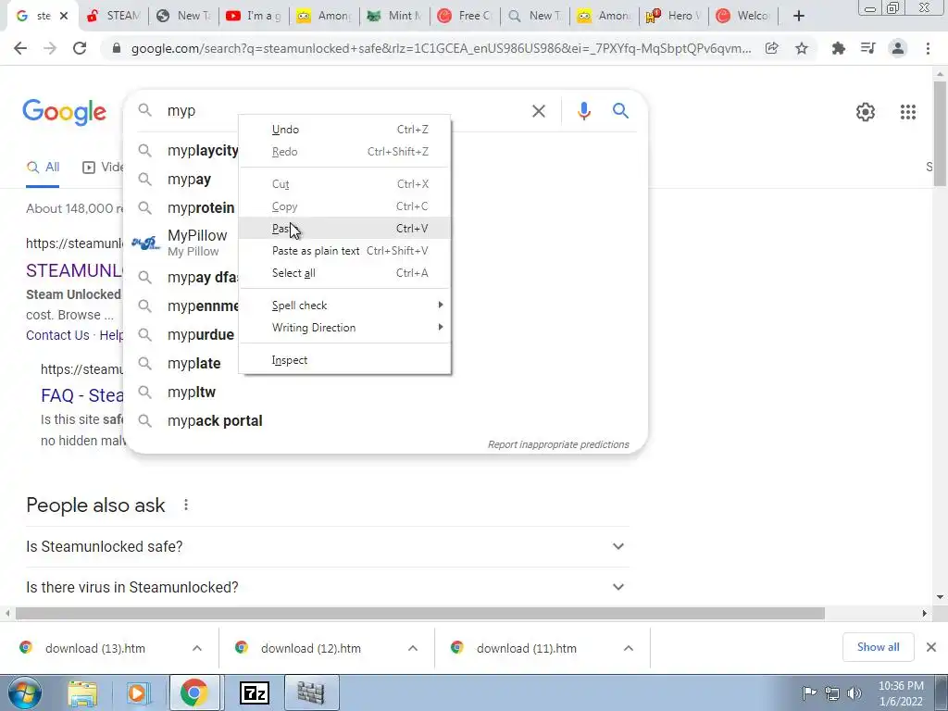This screenshot has height=711, width=948.
Task: Click the vertical page scrollbar thumb
Action: tap(940, 133)
